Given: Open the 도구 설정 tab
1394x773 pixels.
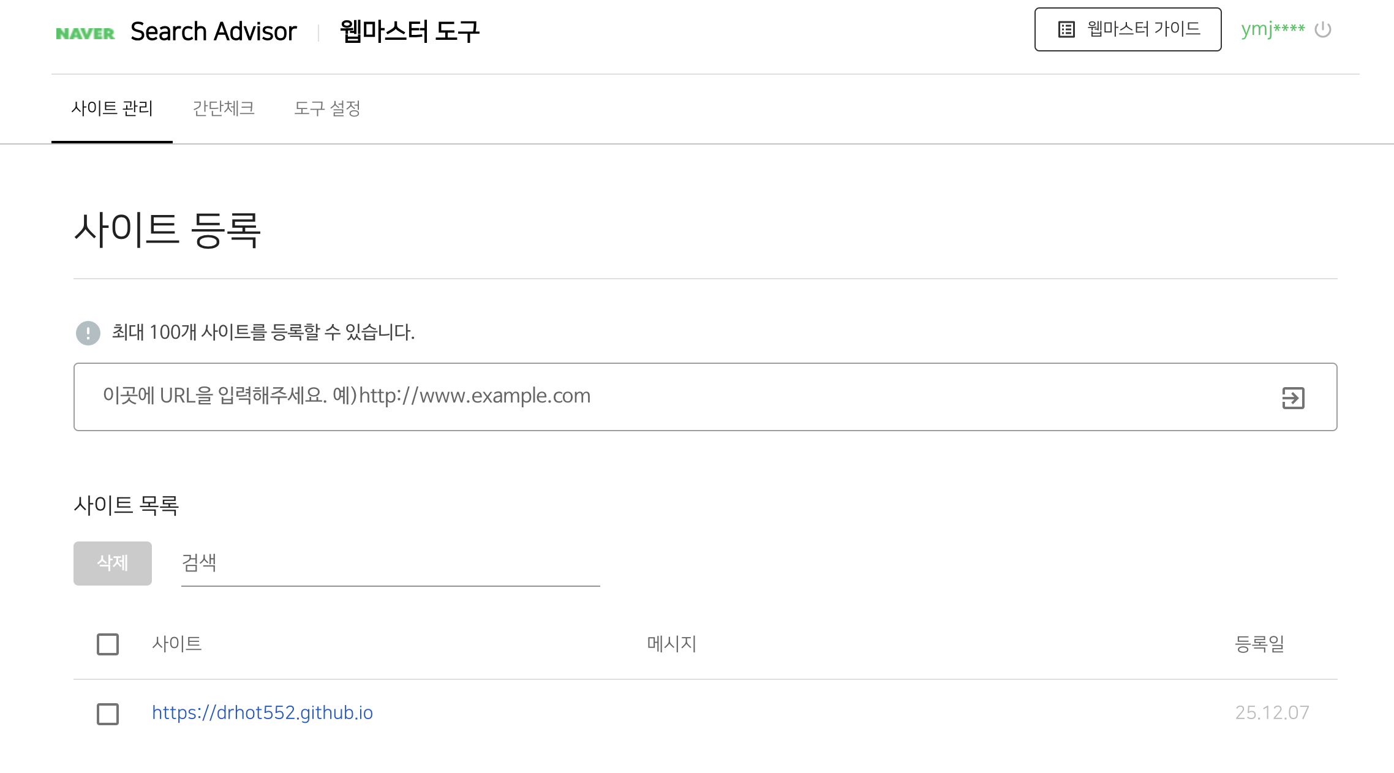Looking at the screenshot, I should tap(328, 108).
